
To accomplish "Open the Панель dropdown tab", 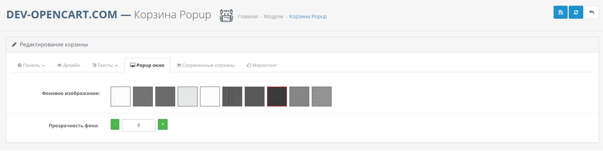I will coord(31,65).
